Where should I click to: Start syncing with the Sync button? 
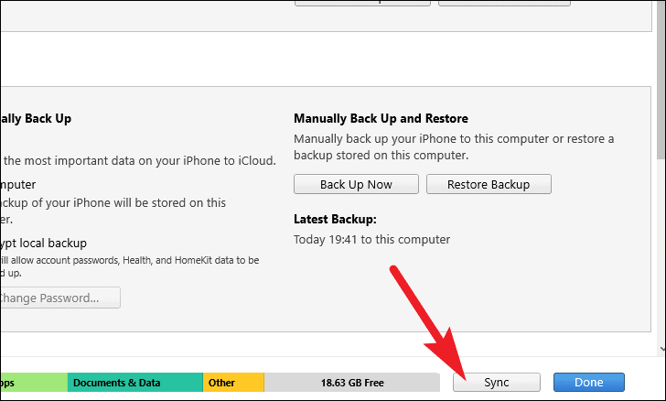[497, 383]
